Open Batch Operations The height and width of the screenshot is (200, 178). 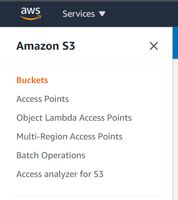(x=51, y=155)
